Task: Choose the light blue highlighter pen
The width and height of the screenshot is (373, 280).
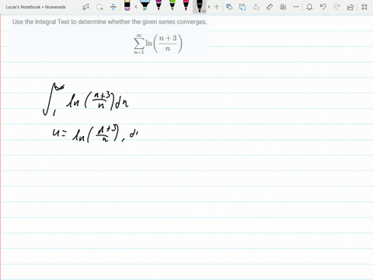Action: (145, 5)
